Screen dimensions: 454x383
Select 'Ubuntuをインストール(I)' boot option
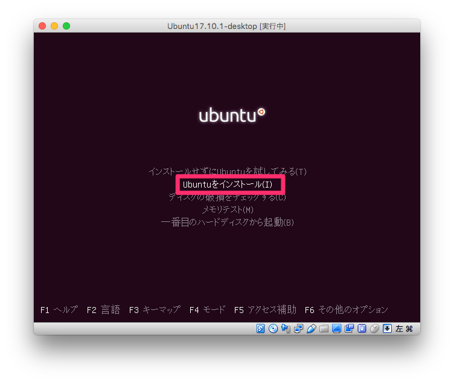tap(228, 185)
